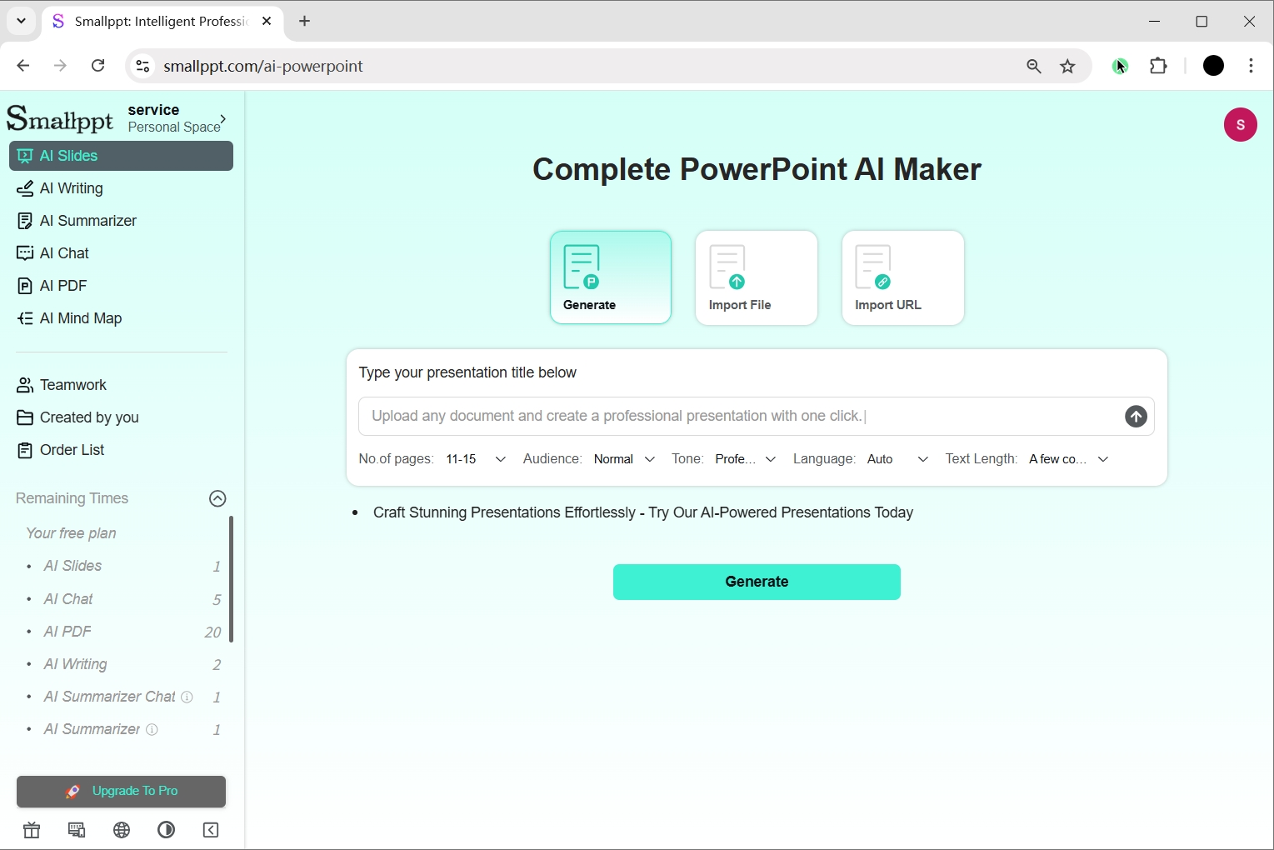Open AI Chat in sidebar
The height and width of the screenshot is (850, 1274).
coord(64,253)
